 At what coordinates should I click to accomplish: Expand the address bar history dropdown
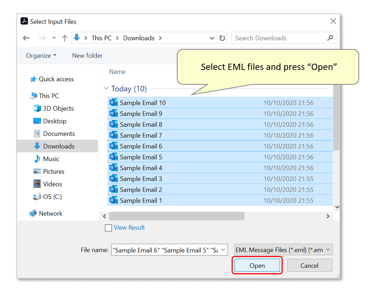(x=212, y=38)
